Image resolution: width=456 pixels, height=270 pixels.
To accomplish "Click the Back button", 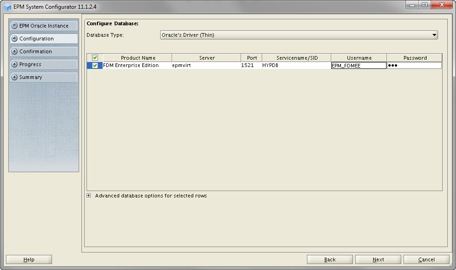I will pos(330,259).
